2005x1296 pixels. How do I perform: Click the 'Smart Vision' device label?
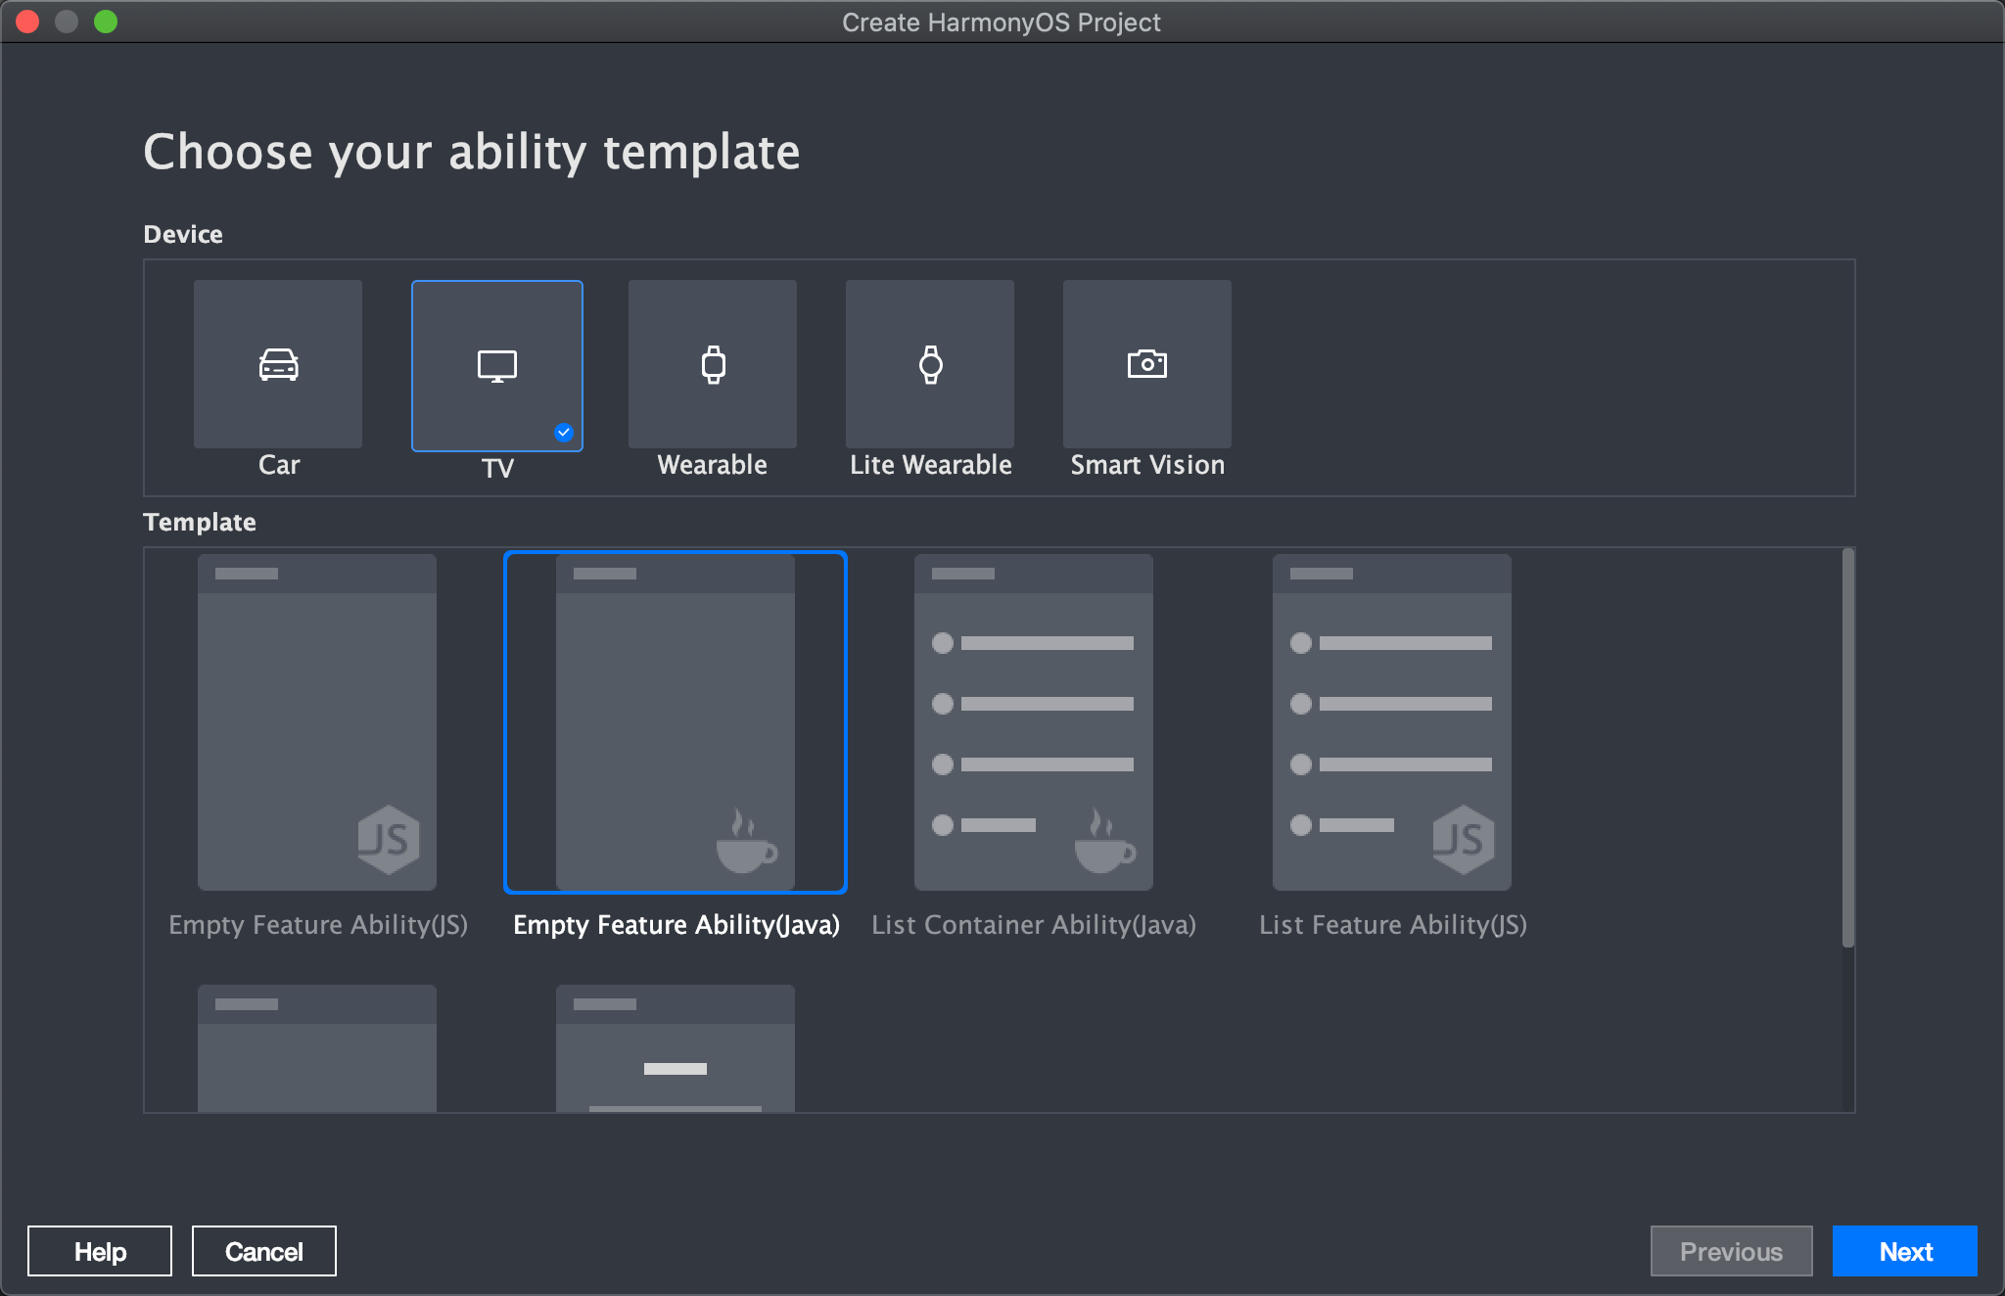(x=1147, y=465)
